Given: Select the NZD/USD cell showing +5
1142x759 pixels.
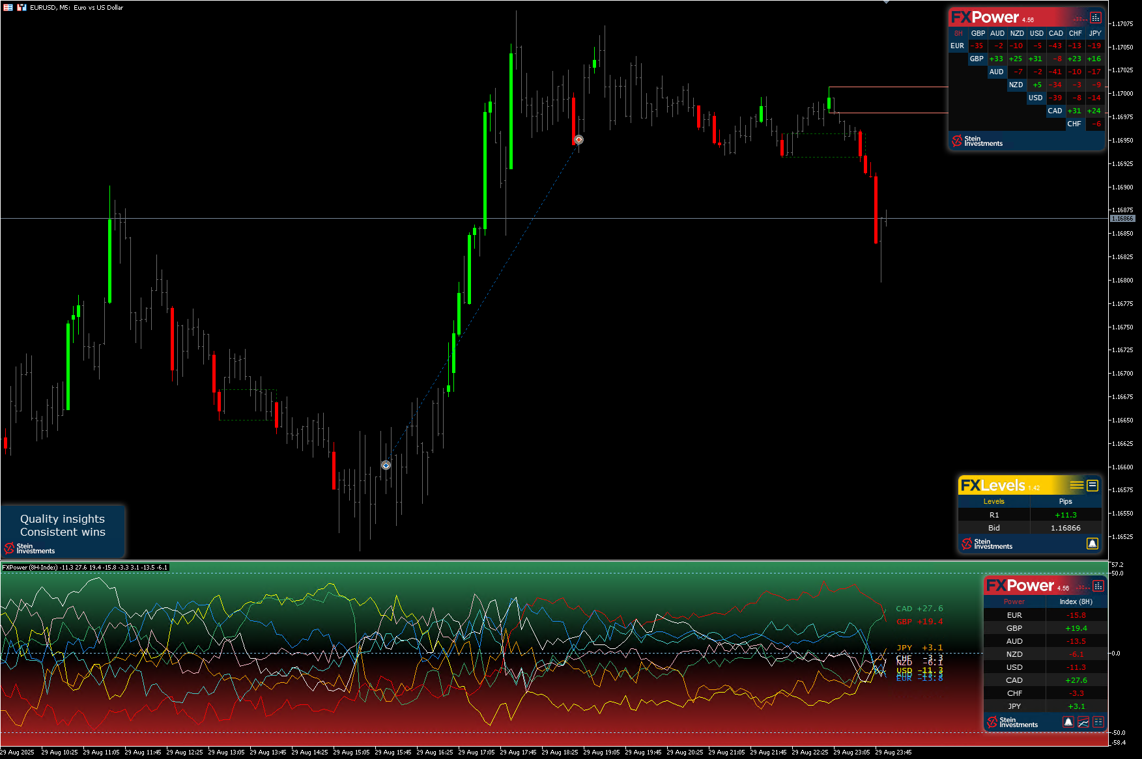Looking at the screenshot, I should point(1036,85).
